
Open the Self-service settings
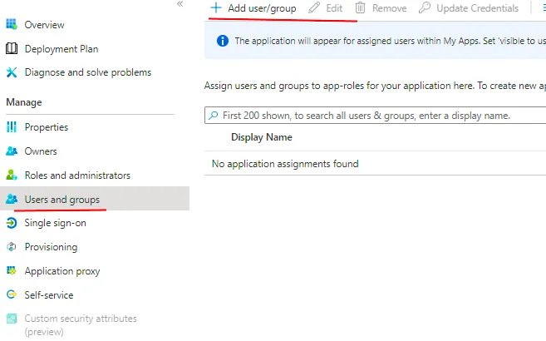click(49, 295)
